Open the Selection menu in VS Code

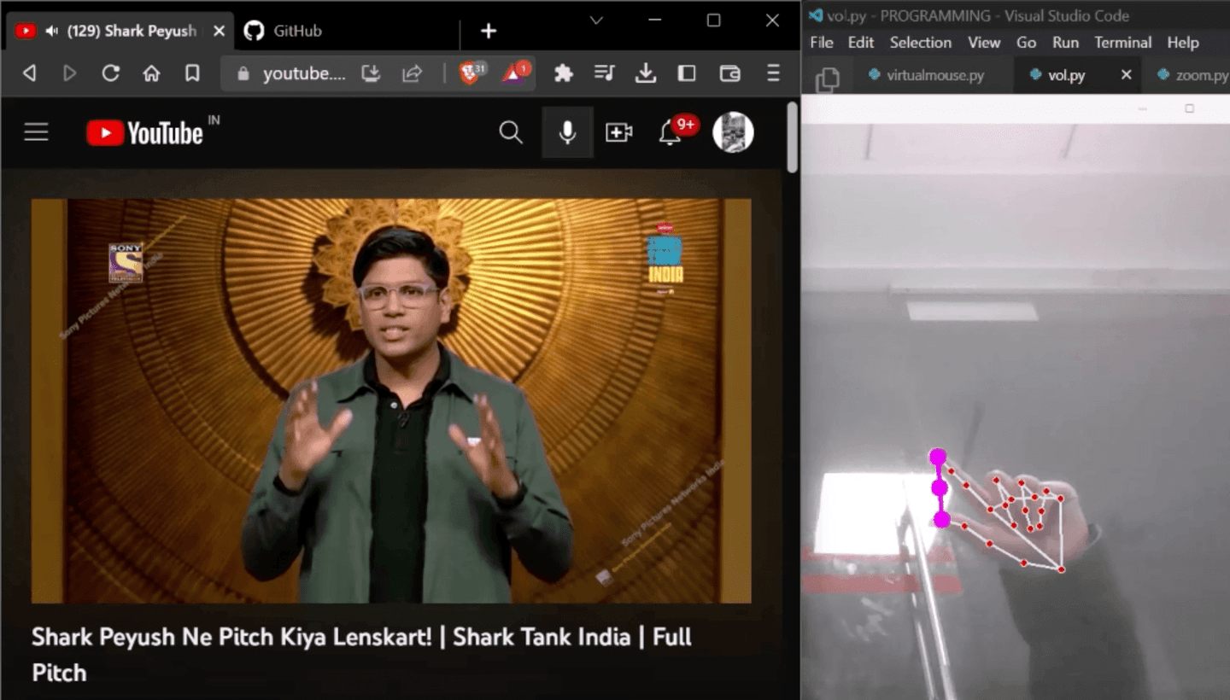click(x=920, y=43)
